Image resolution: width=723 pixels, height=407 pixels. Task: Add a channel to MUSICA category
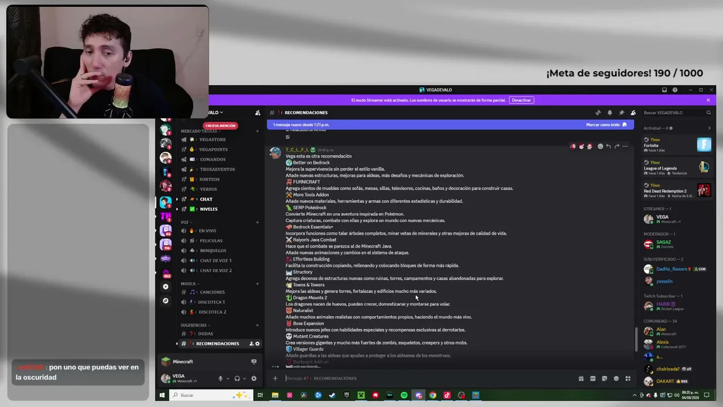[258, 284]
